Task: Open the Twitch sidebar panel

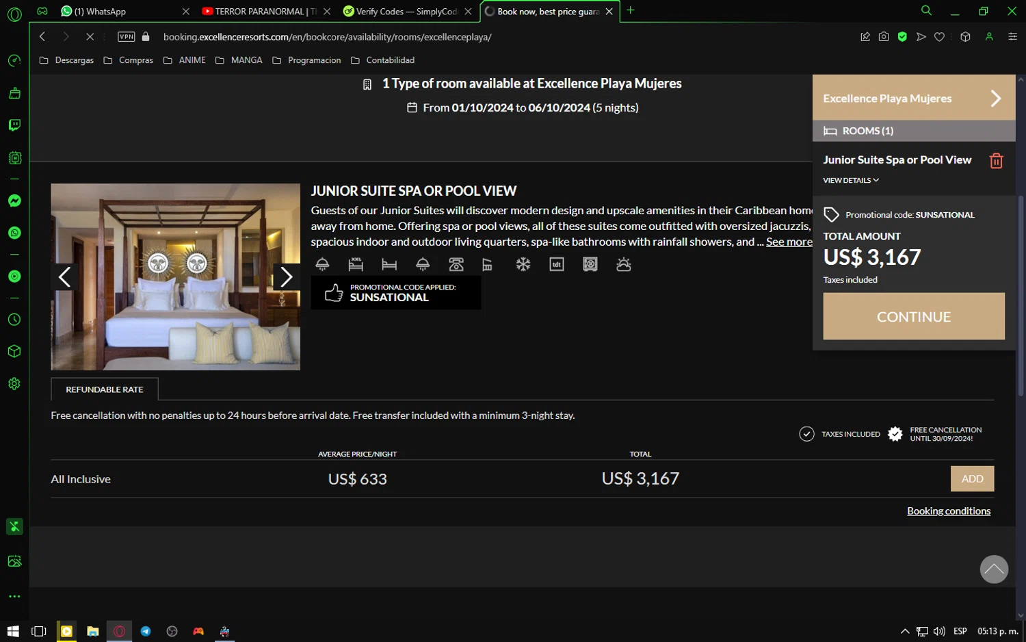Action: point(14,125)
